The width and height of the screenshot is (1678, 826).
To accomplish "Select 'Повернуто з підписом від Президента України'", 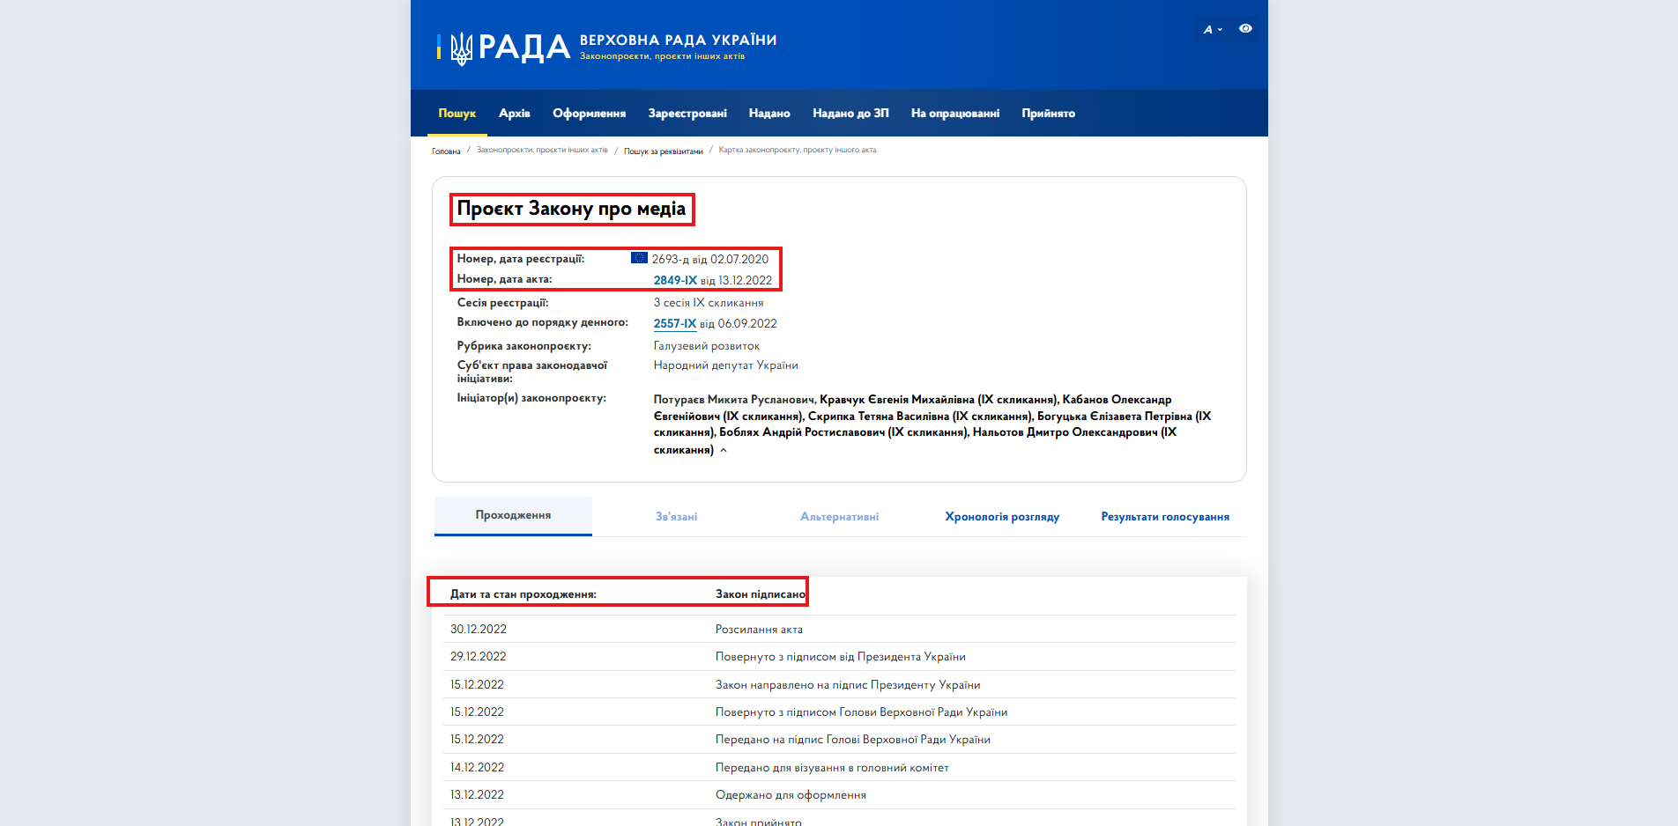I will tap(841, 657).
